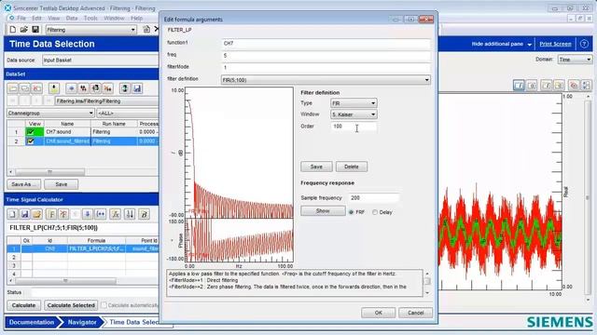The image size is (597, 335).
Task: Toggle View checkbox for CH7:sound row
Action: (31, 132)
